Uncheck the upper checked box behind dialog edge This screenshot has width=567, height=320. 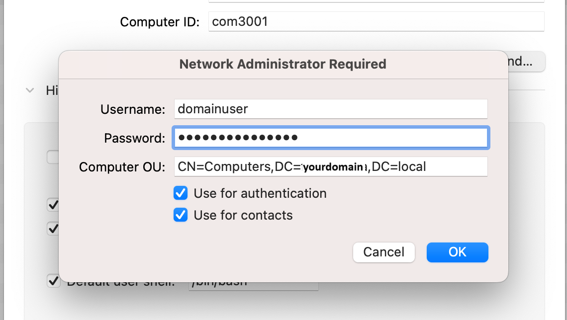coord(53,205)
